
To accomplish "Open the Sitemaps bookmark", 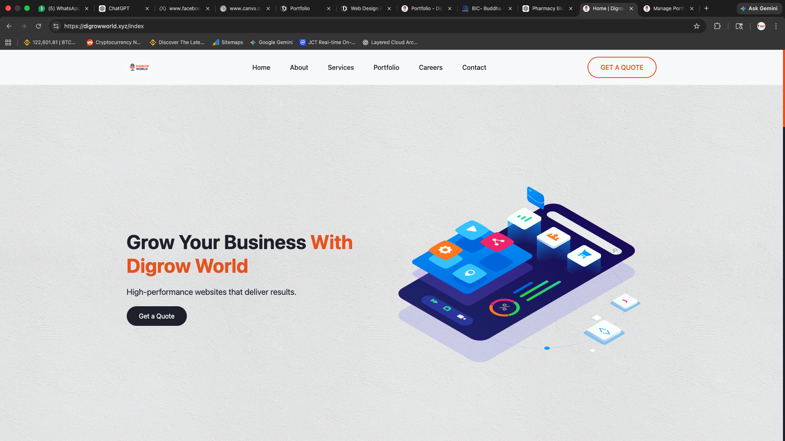I will tap(228, 42).
